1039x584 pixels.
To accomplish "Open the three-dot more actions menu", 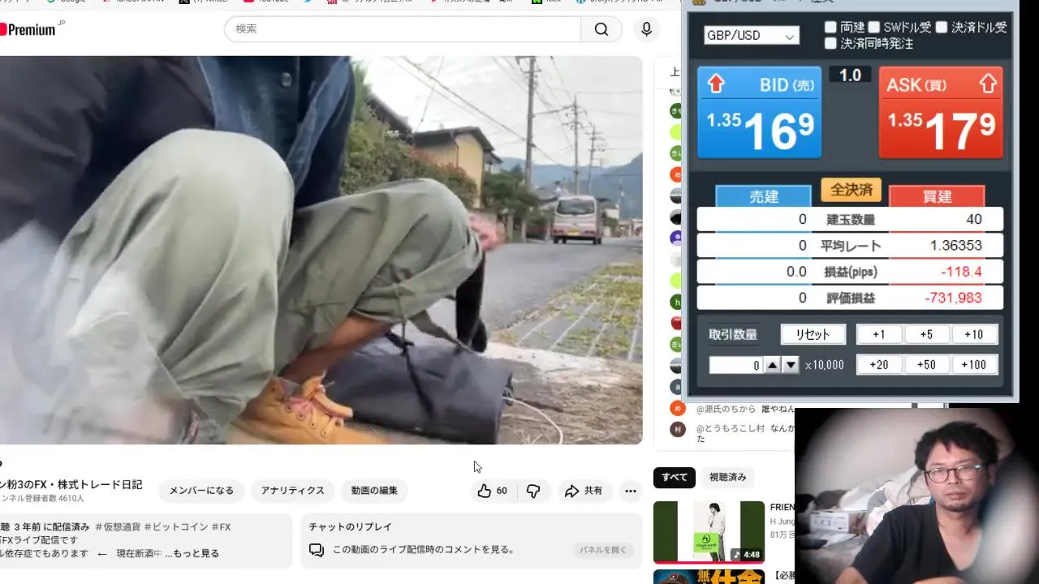I will tap(630, 491).
